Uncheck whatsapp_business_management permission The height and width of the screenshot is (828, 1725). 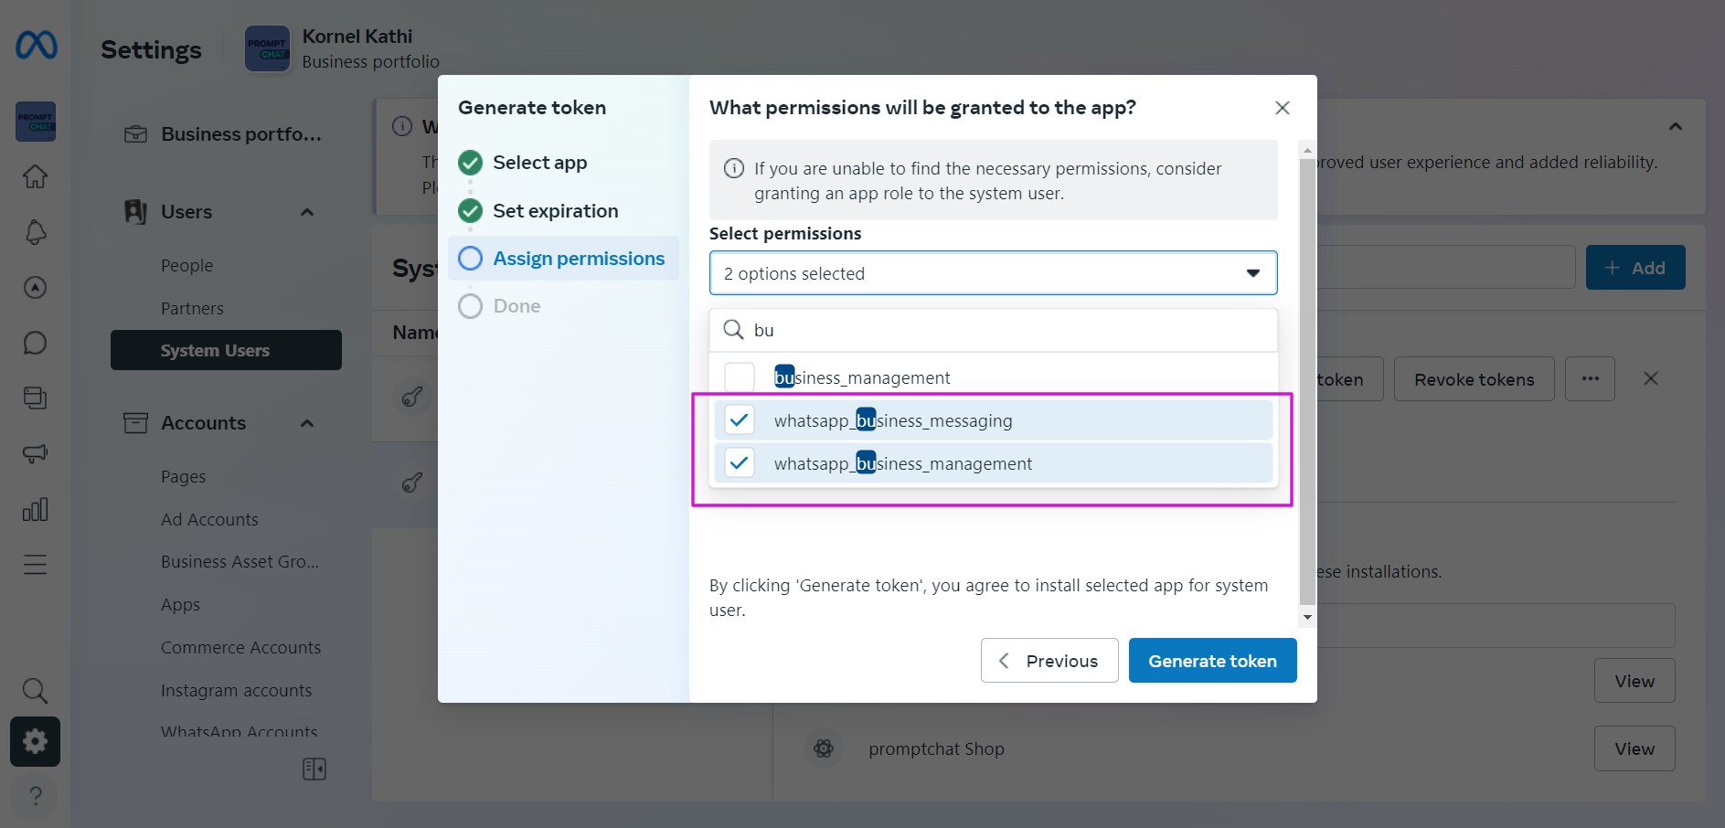pos(739,463)
